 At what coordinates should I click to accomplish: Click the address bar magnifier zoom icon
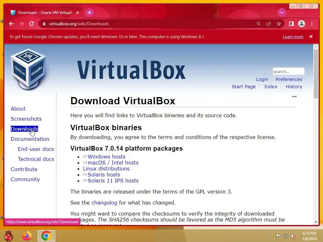[259, 24]
